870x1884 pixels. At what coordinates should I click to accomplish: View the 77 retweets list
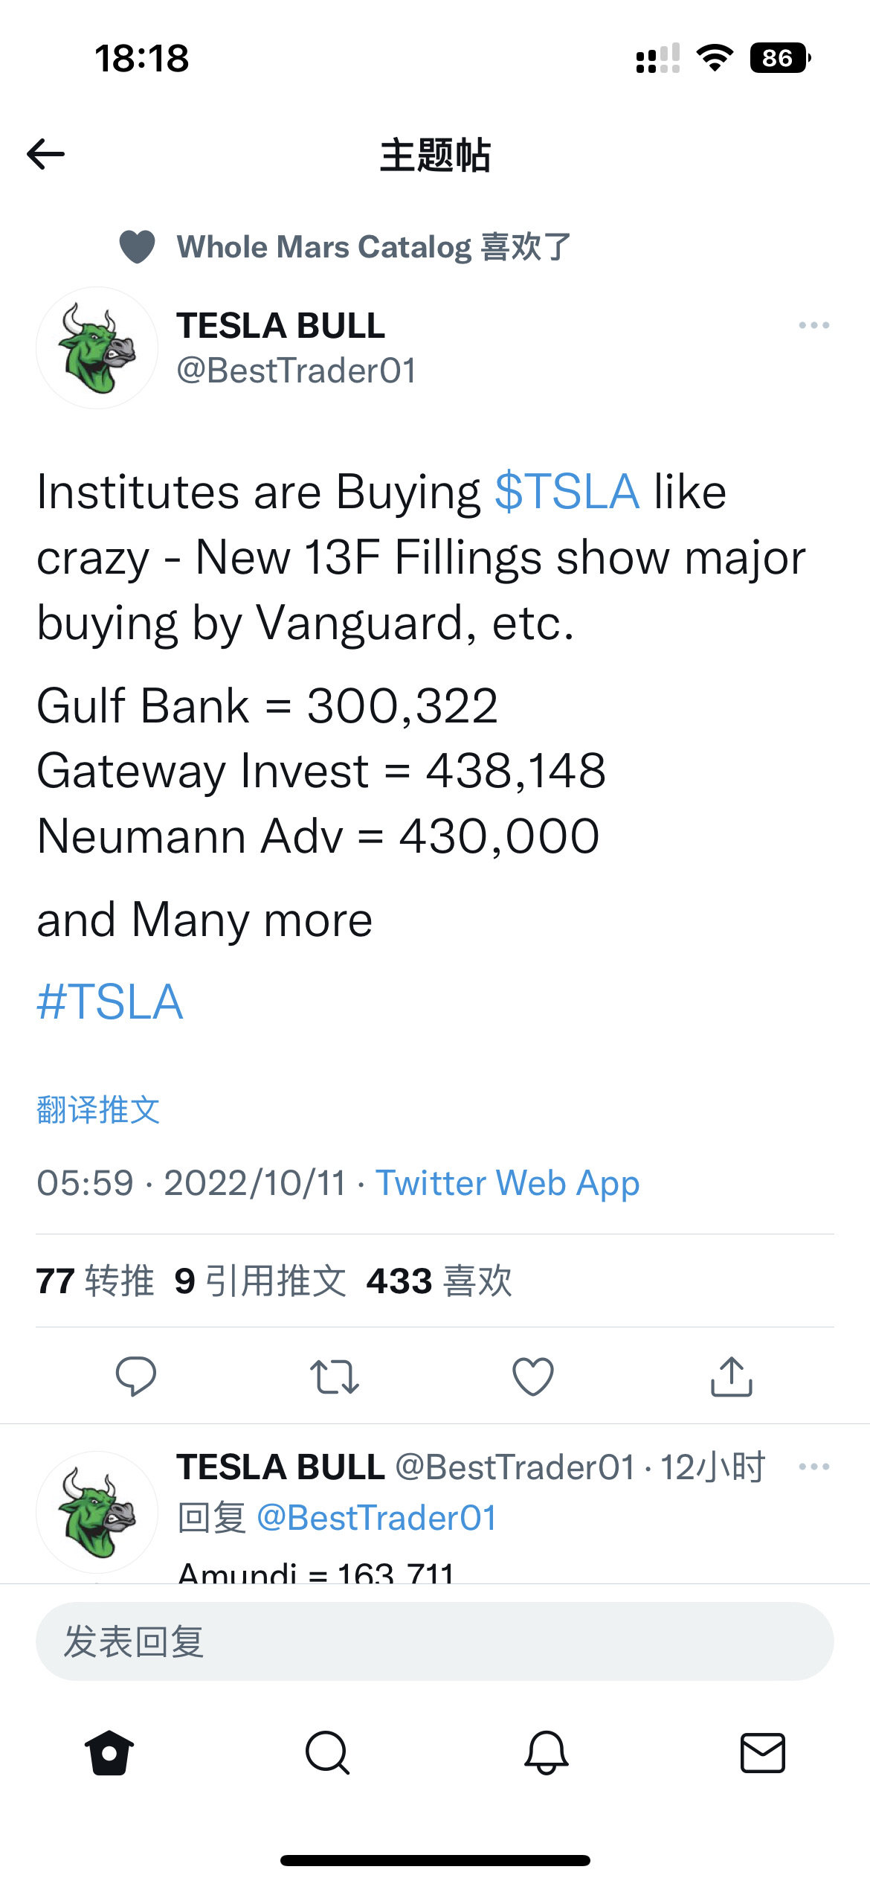(x=95, y=1281)
